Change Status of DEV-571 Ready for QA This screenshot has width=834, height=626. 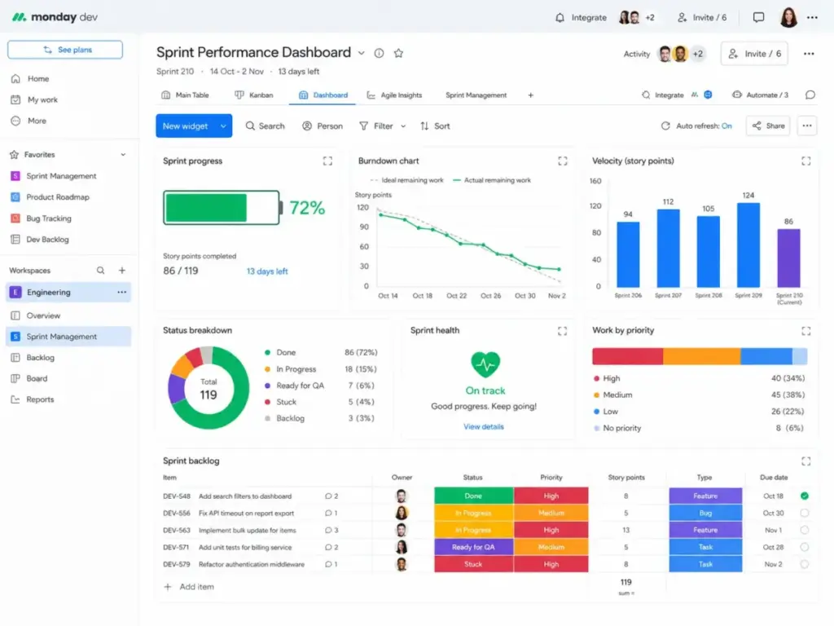[x=473, y=547]
